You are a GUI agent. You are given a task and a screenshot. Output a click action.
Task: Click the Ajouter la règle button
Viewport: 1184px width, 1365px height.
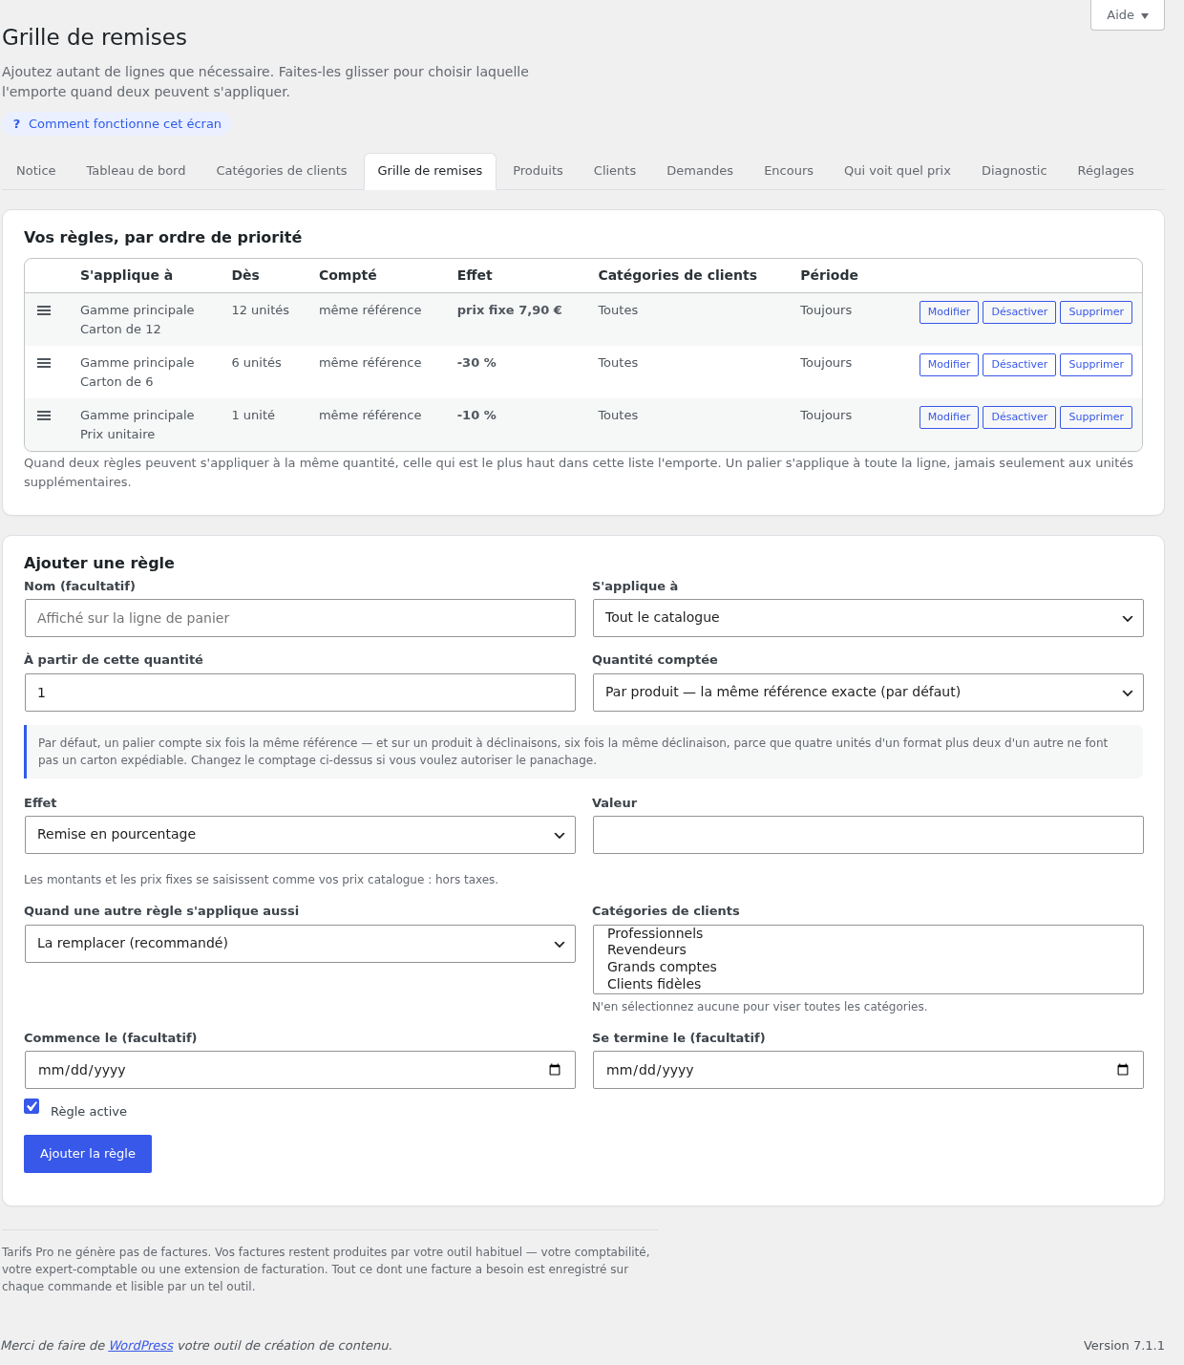click(x=88, y=1154)
